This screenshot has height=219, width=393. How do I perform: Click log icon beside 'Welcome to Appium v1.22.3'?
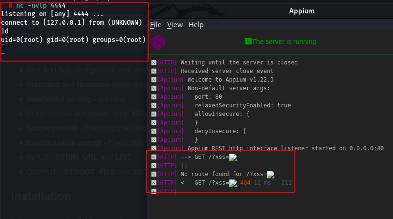[x=154, y=80]
